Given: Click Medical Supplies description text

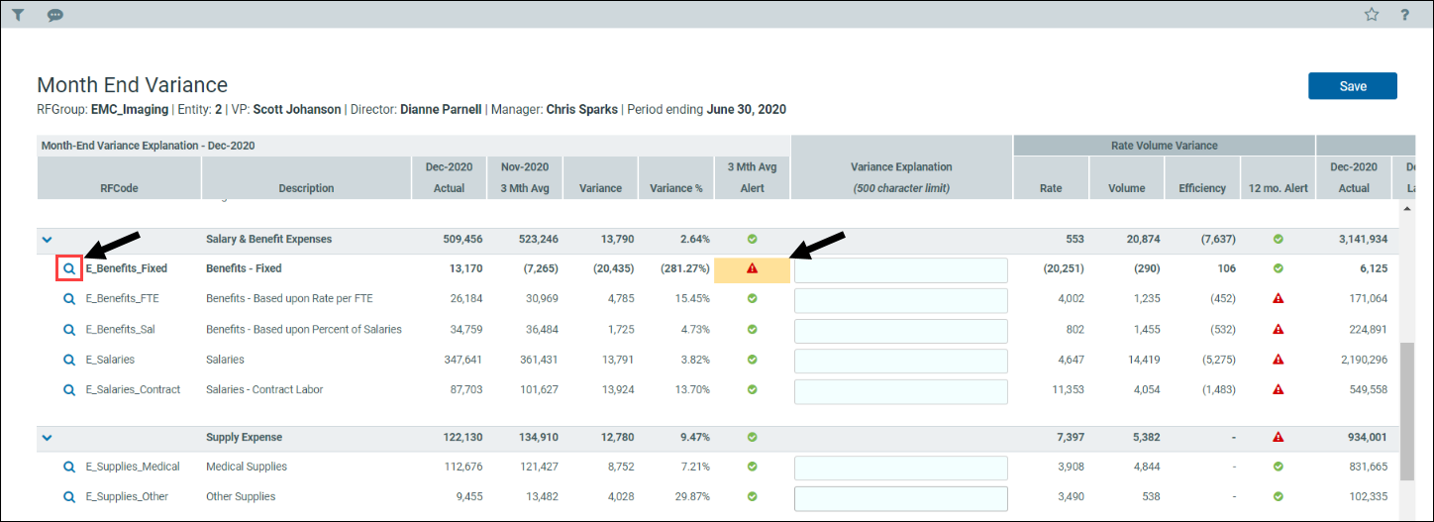Looking at the screenshot, I should pyautogui.click(x=247, y=467).
